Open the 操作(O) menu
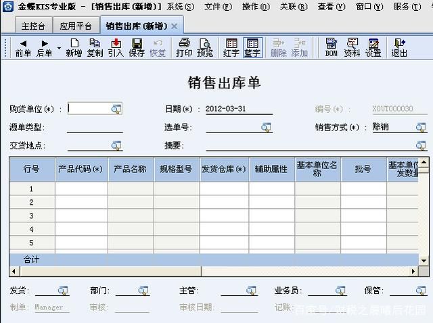 (256, 6)
